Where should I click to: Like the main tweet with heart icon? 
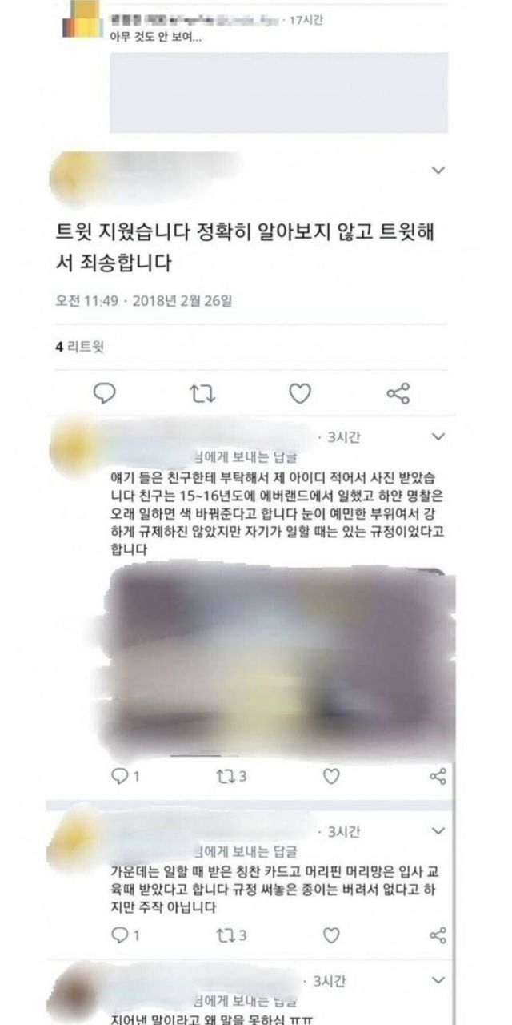pyautogui.click(x=299, y=393)
